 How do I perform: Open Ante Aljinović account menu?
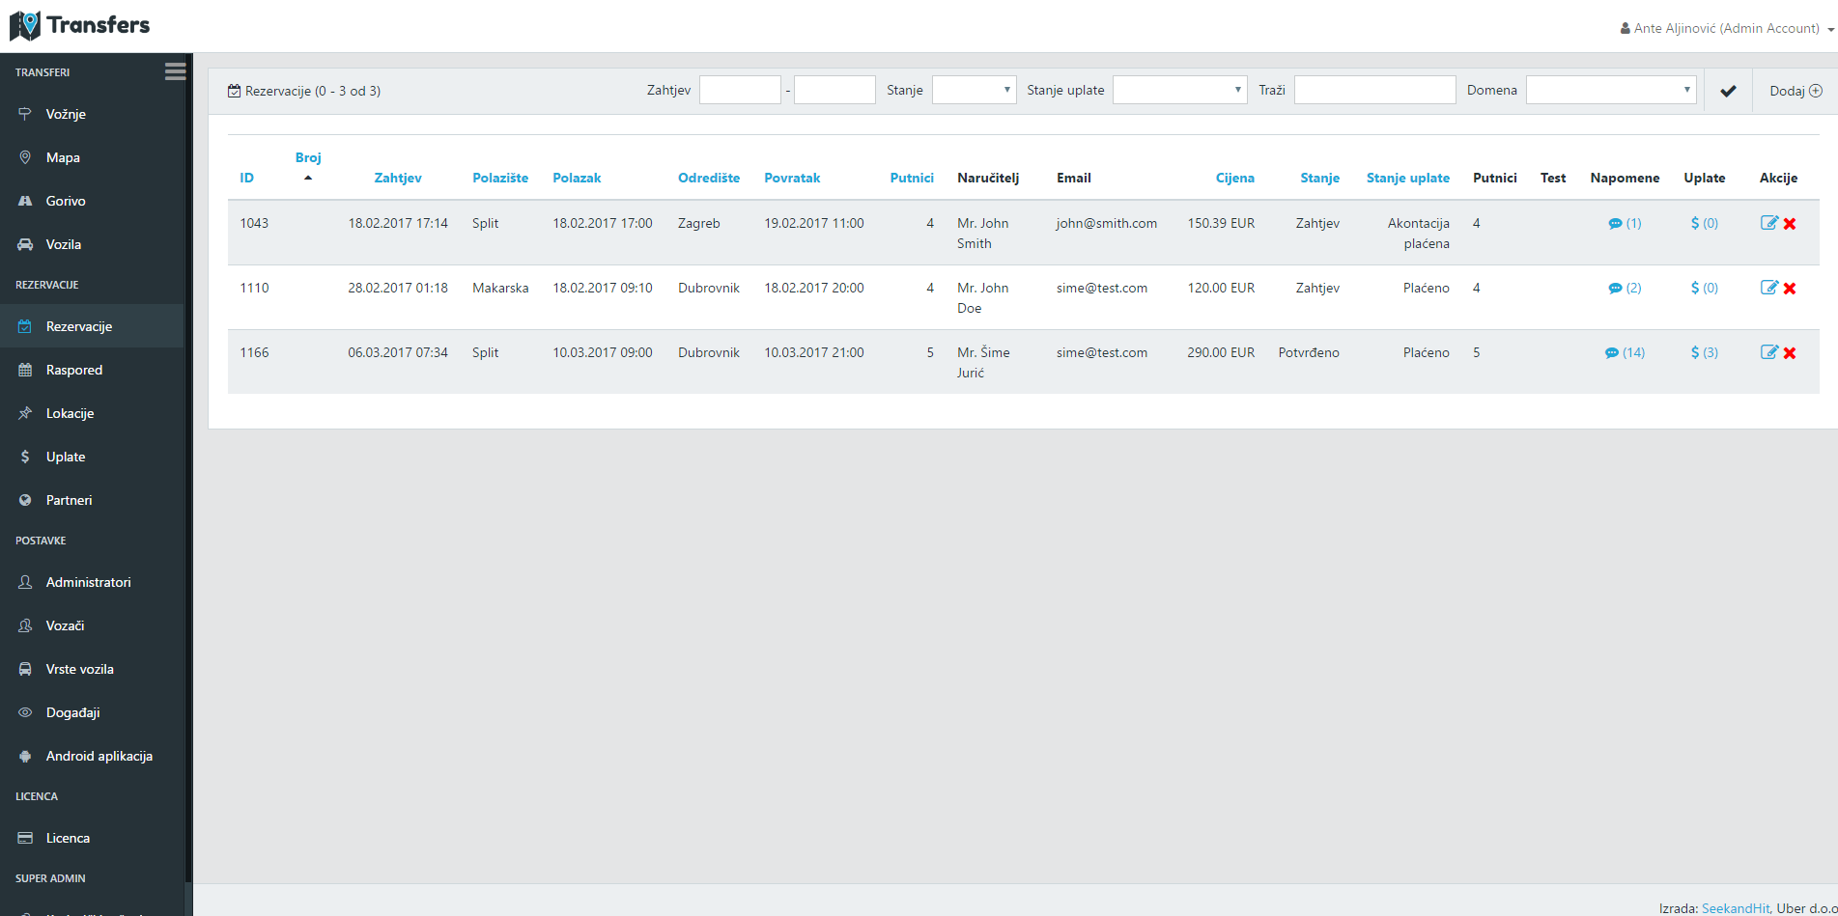pos(1726,28)
